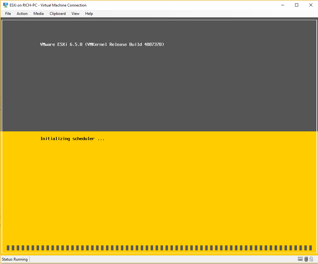Maximize the Virtual Machine Connection window

click(x=297, y=5)
